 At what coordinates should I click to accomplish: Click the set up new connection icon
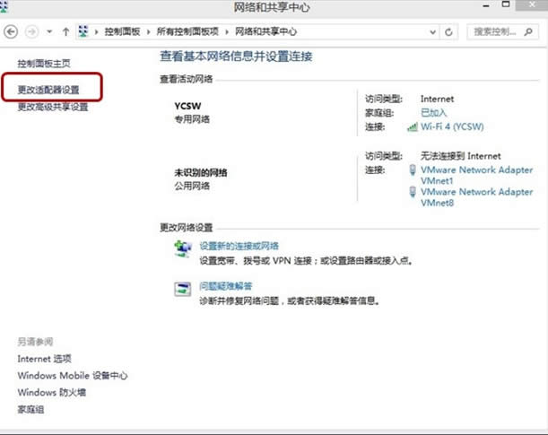point(183,248)
